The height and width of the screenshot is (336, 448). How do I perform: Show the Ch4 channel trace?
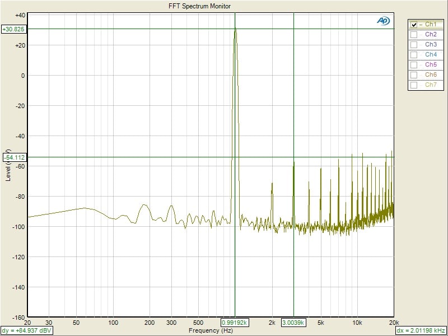coord(414,55)
